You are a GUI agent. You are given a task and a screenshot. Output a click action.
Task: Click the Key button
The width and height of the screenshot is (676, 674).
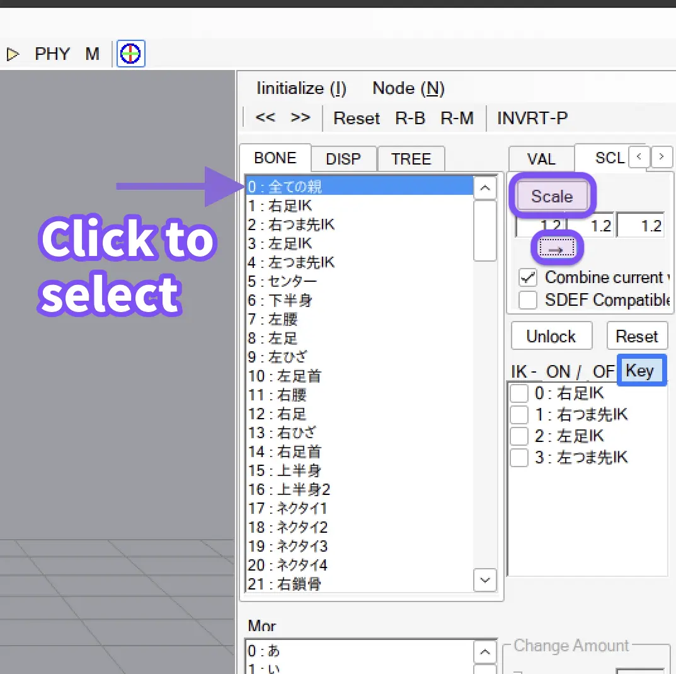[641, 370]
